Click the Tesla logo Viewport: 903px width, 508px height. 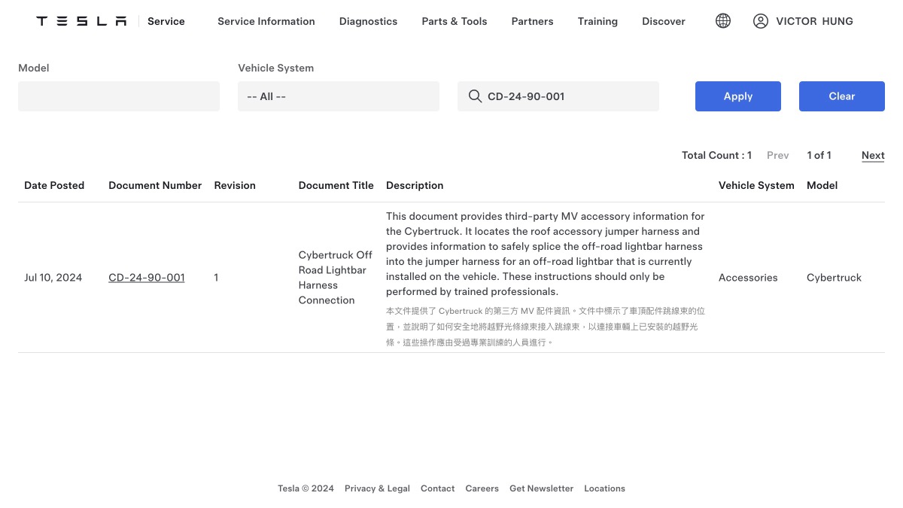coord(81,21)
